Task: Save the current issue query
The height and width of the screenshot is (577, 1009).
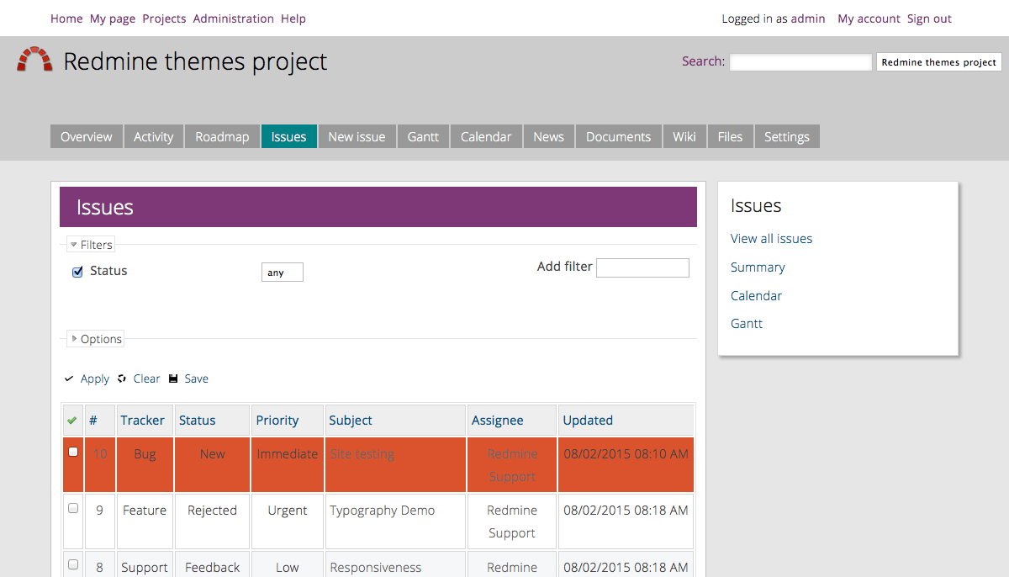Action: pos(196,378)
